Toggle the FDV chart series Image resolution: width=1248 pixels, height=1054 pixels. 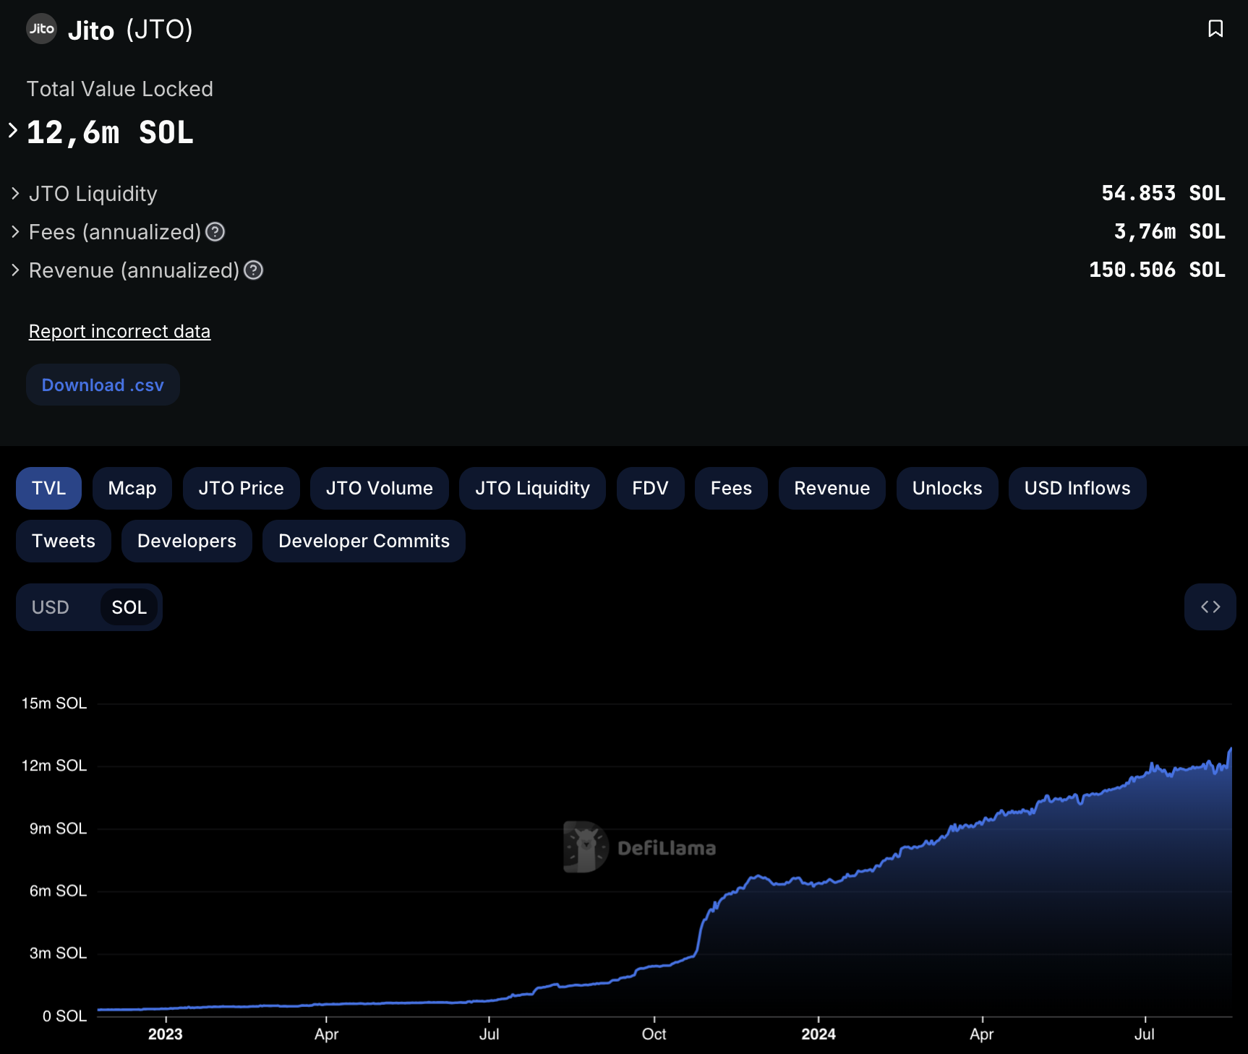click(650, 489)
